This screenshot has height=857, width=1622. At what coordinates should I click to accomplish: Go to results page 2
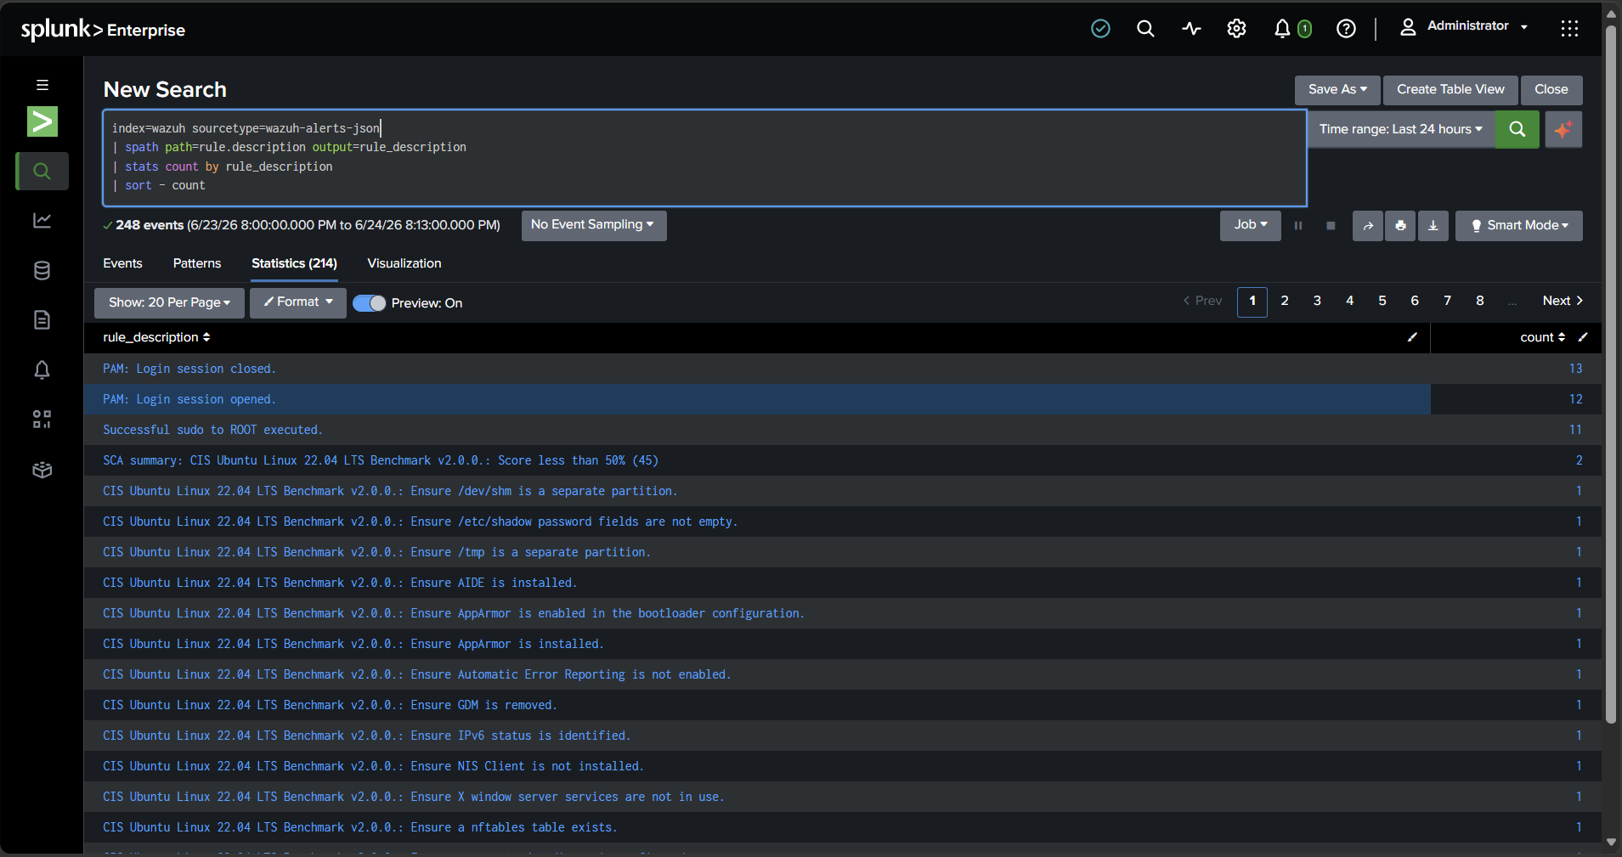coord(1285,301)
